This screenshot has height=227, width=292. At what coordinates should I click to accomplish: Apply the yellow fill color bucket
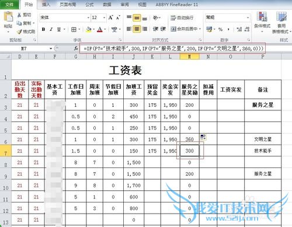pyautogui.click(x=89, y=30)
